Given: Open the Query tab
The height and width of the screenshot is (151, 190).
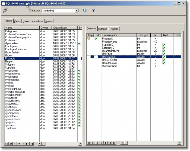Looking at the screenshot, I should pos(49,21).
